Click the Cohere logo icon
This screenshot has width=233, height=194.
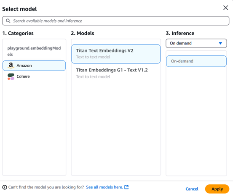coord(11,76)
